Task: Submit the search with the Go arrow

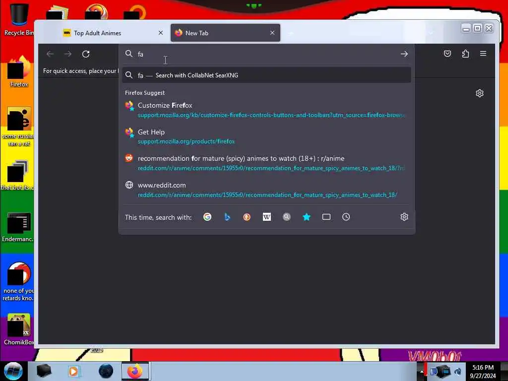Action: pos(404,54)
